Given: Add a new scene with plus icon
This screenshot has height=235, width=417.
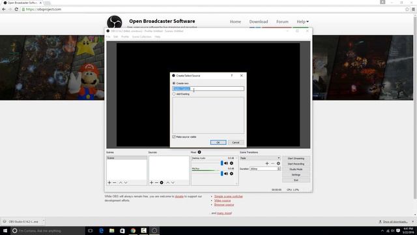Looking at the screenshot, I should click(x=109, y=183).
